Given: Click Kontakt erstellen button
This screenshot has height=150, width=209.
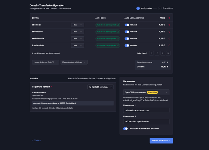Looking at the screenshot, I should (x=98, y=87).
